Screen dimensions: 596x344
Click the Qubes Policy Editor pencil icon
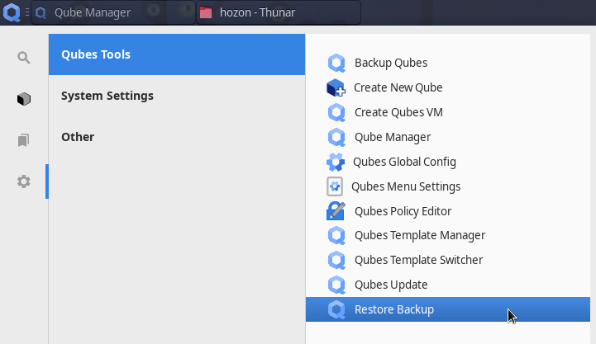336,211
